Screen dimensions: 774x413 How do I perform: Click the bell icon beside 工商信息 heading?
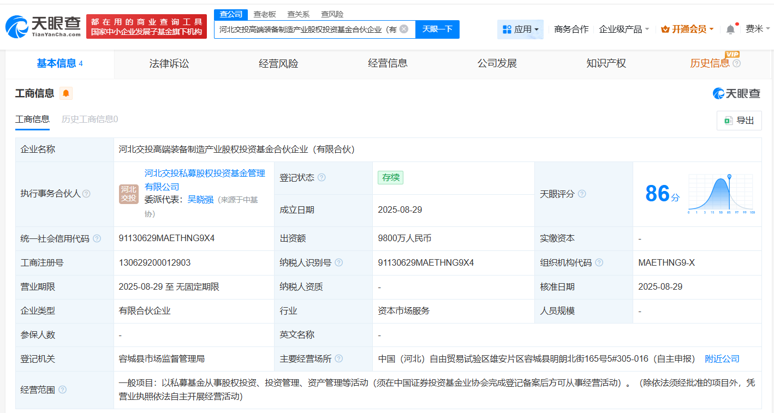click(x=66, y=93)
